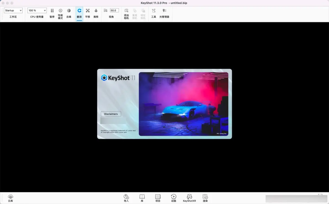Open the Startup workspace dropdown
This screenshot has width=329, height=204.
(x=13, y=10)
